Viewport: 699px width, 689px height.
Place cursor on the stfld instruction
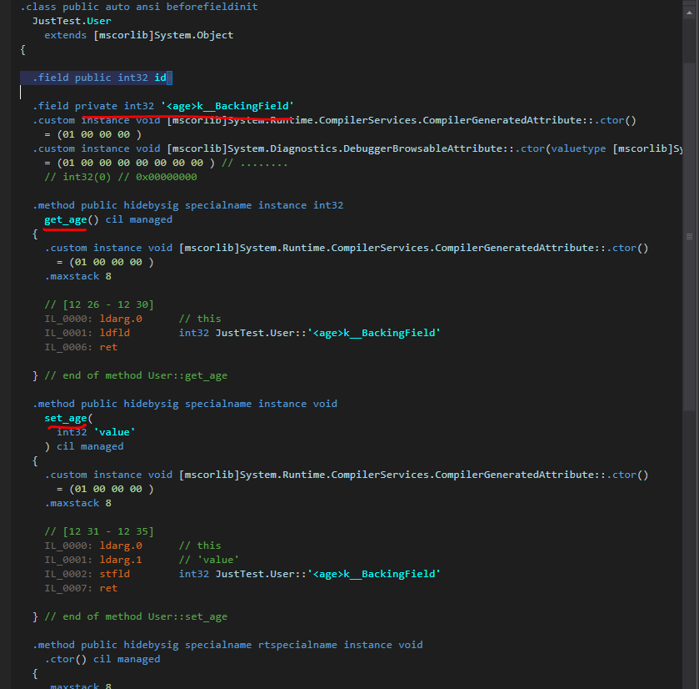[x=112, y=574]
